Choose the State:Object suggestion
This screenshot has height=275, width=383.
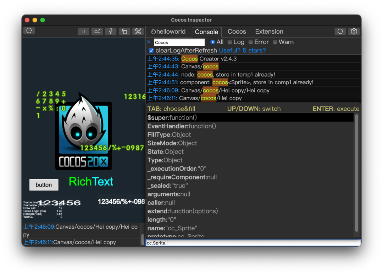click(250, 151)
